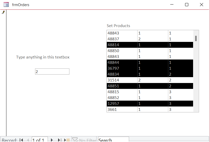Select listbox row 36797
Image resolution: width=210 pixels, height=142 pixels.
[x=150, y=68]
